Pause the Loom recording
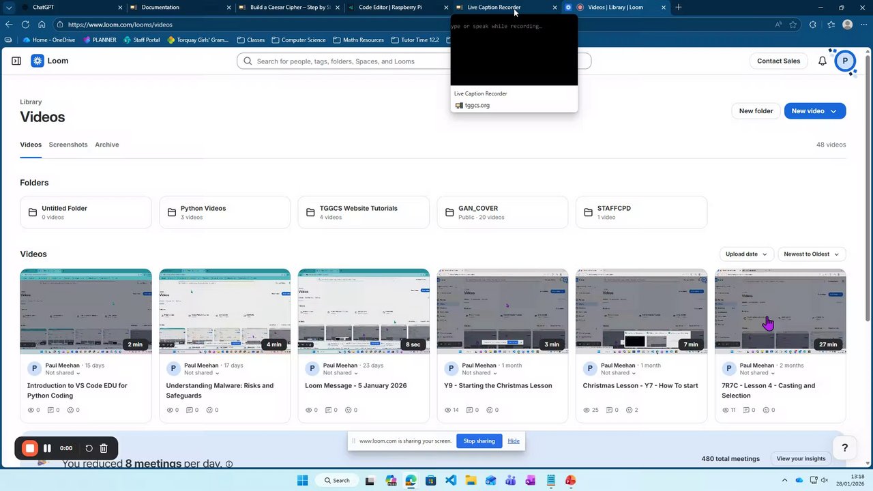 pyautogui.click(x=47, y=448)
